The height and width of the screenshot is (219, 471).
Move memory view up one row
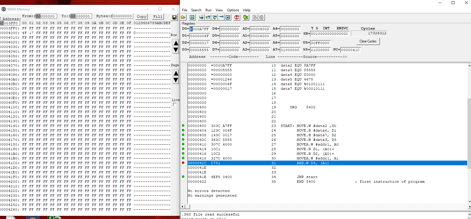pos(176,43)
